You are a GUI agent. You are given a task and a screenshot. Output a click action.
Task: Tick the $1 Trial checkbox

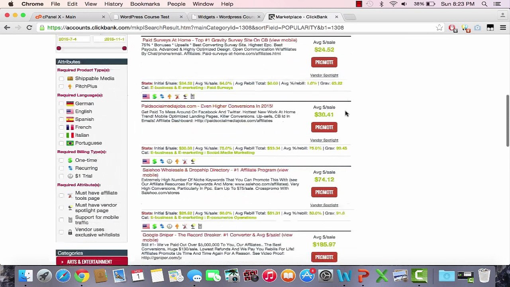(x=61, y=176)
